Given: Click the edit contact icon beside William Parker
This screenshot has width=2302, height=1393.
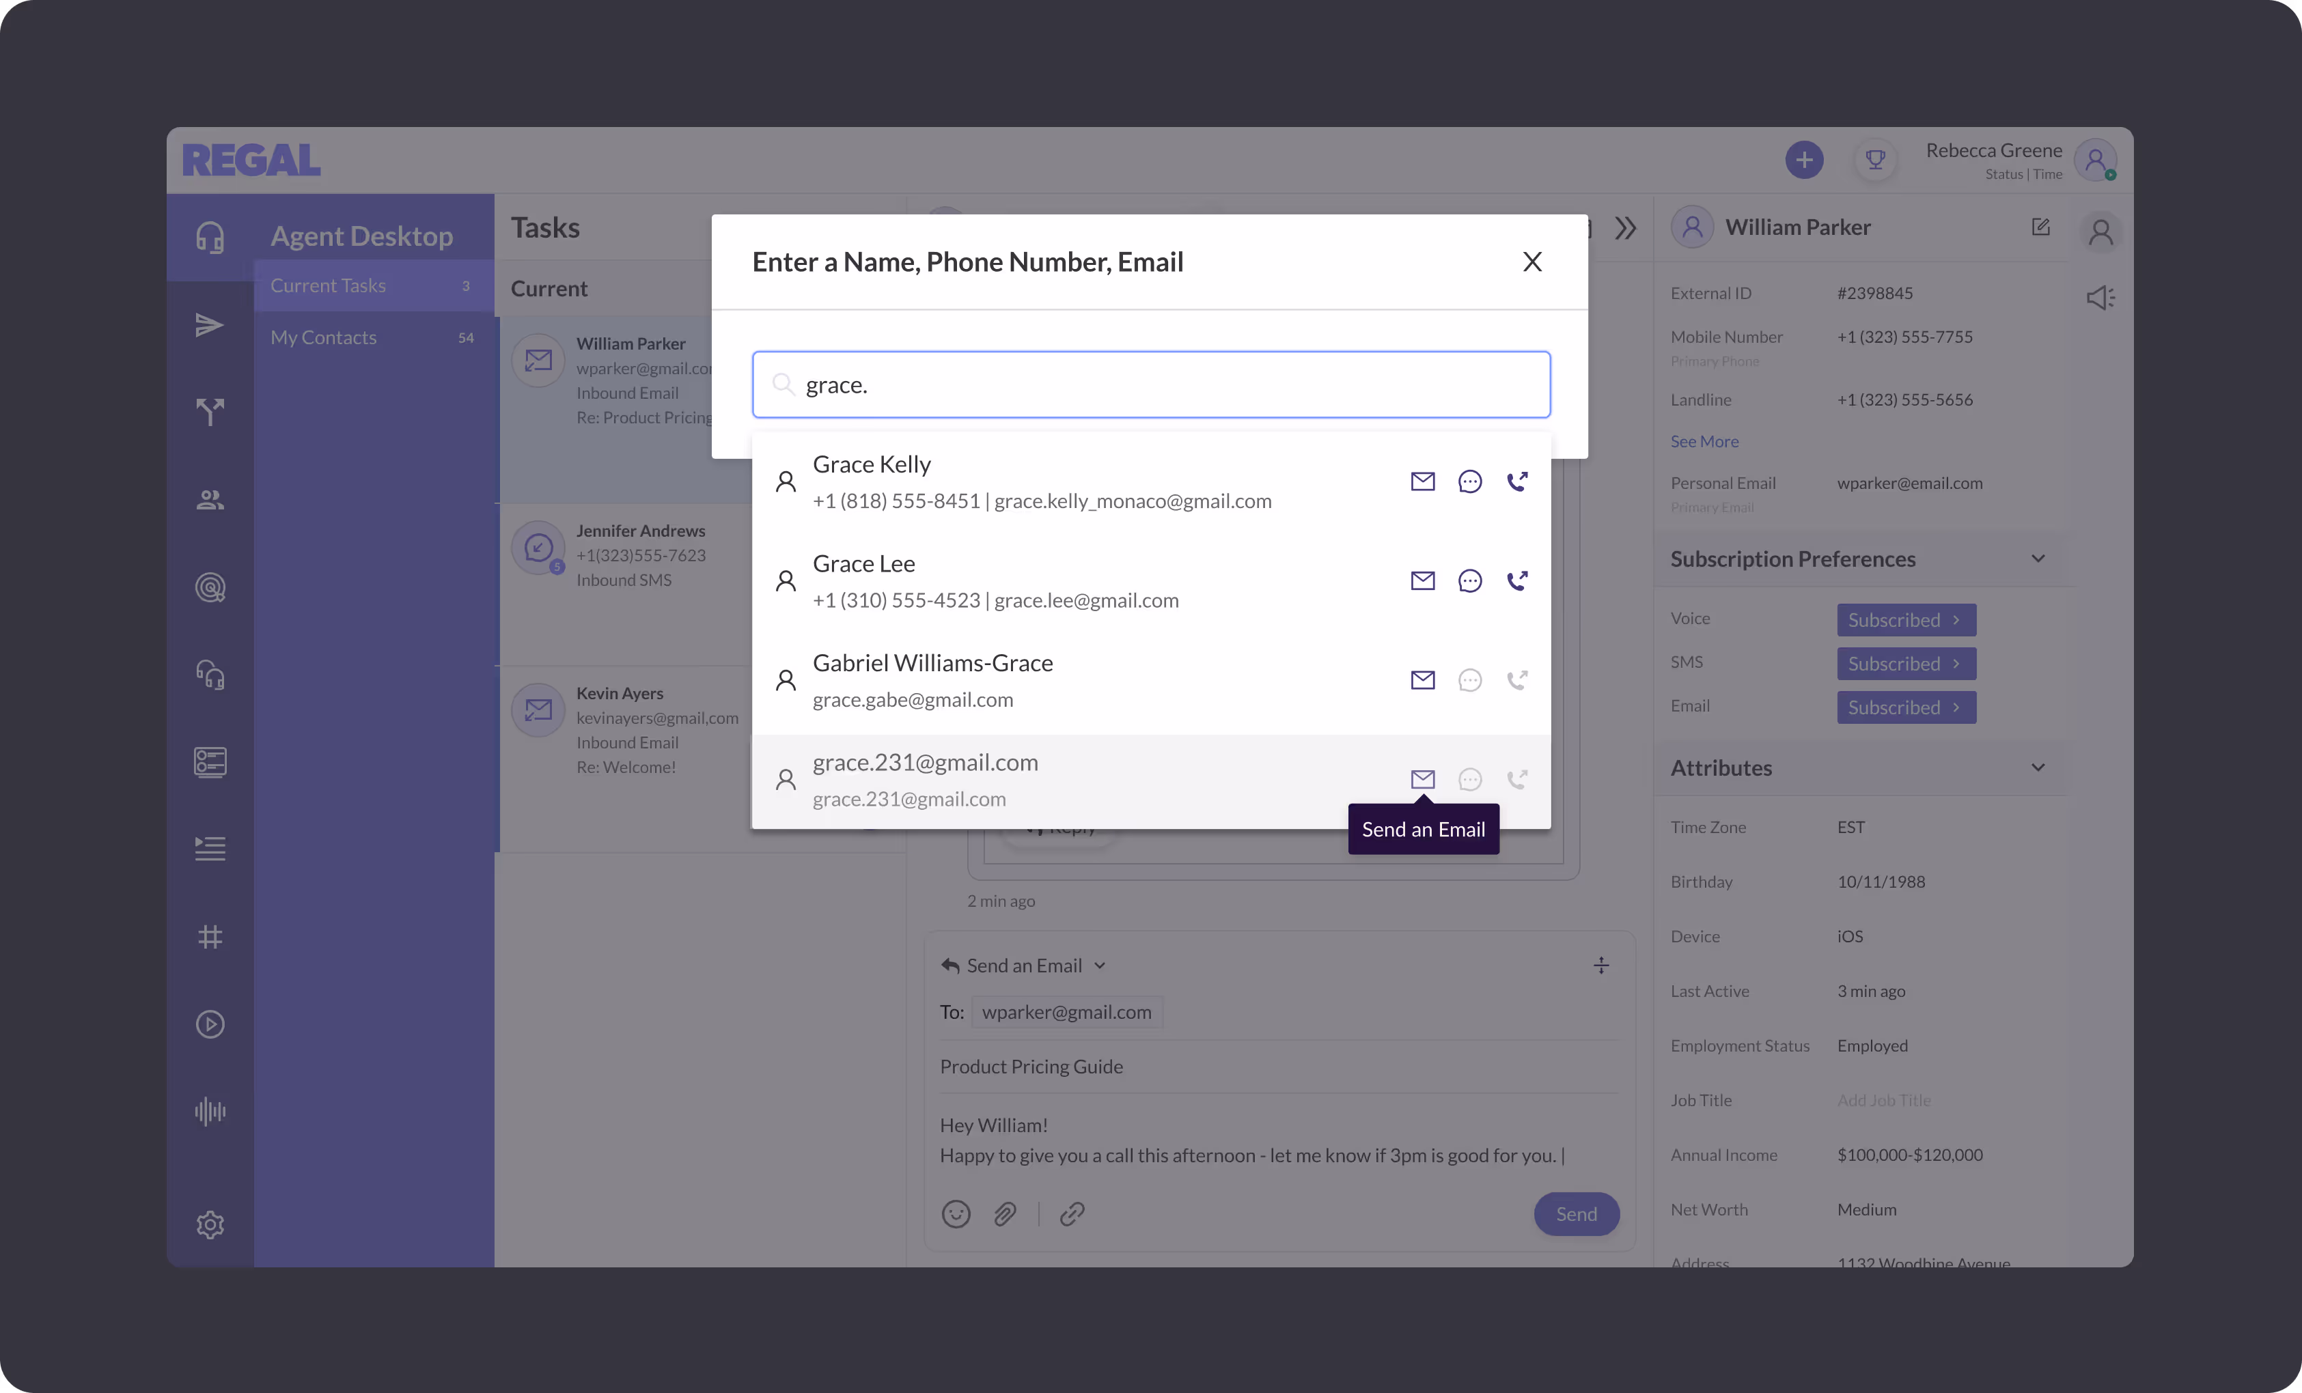Looking at the screenshot, I should click(x=2040, y=227).
